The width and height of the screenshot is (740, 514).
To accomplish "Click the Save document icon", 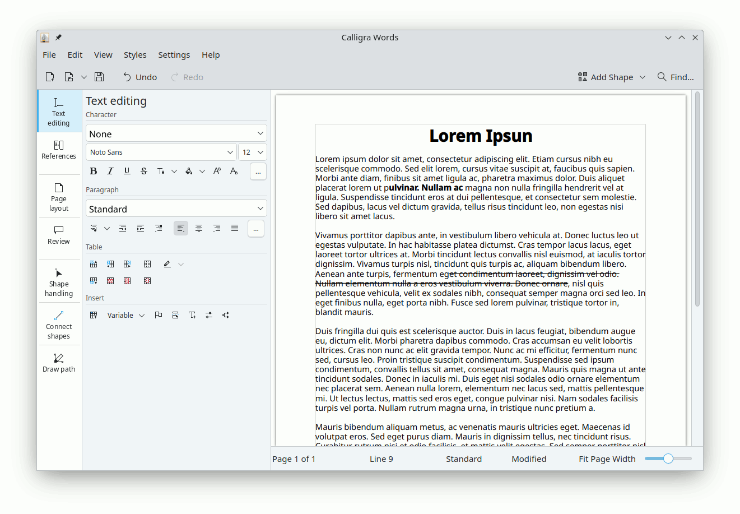I will point(99,77).
